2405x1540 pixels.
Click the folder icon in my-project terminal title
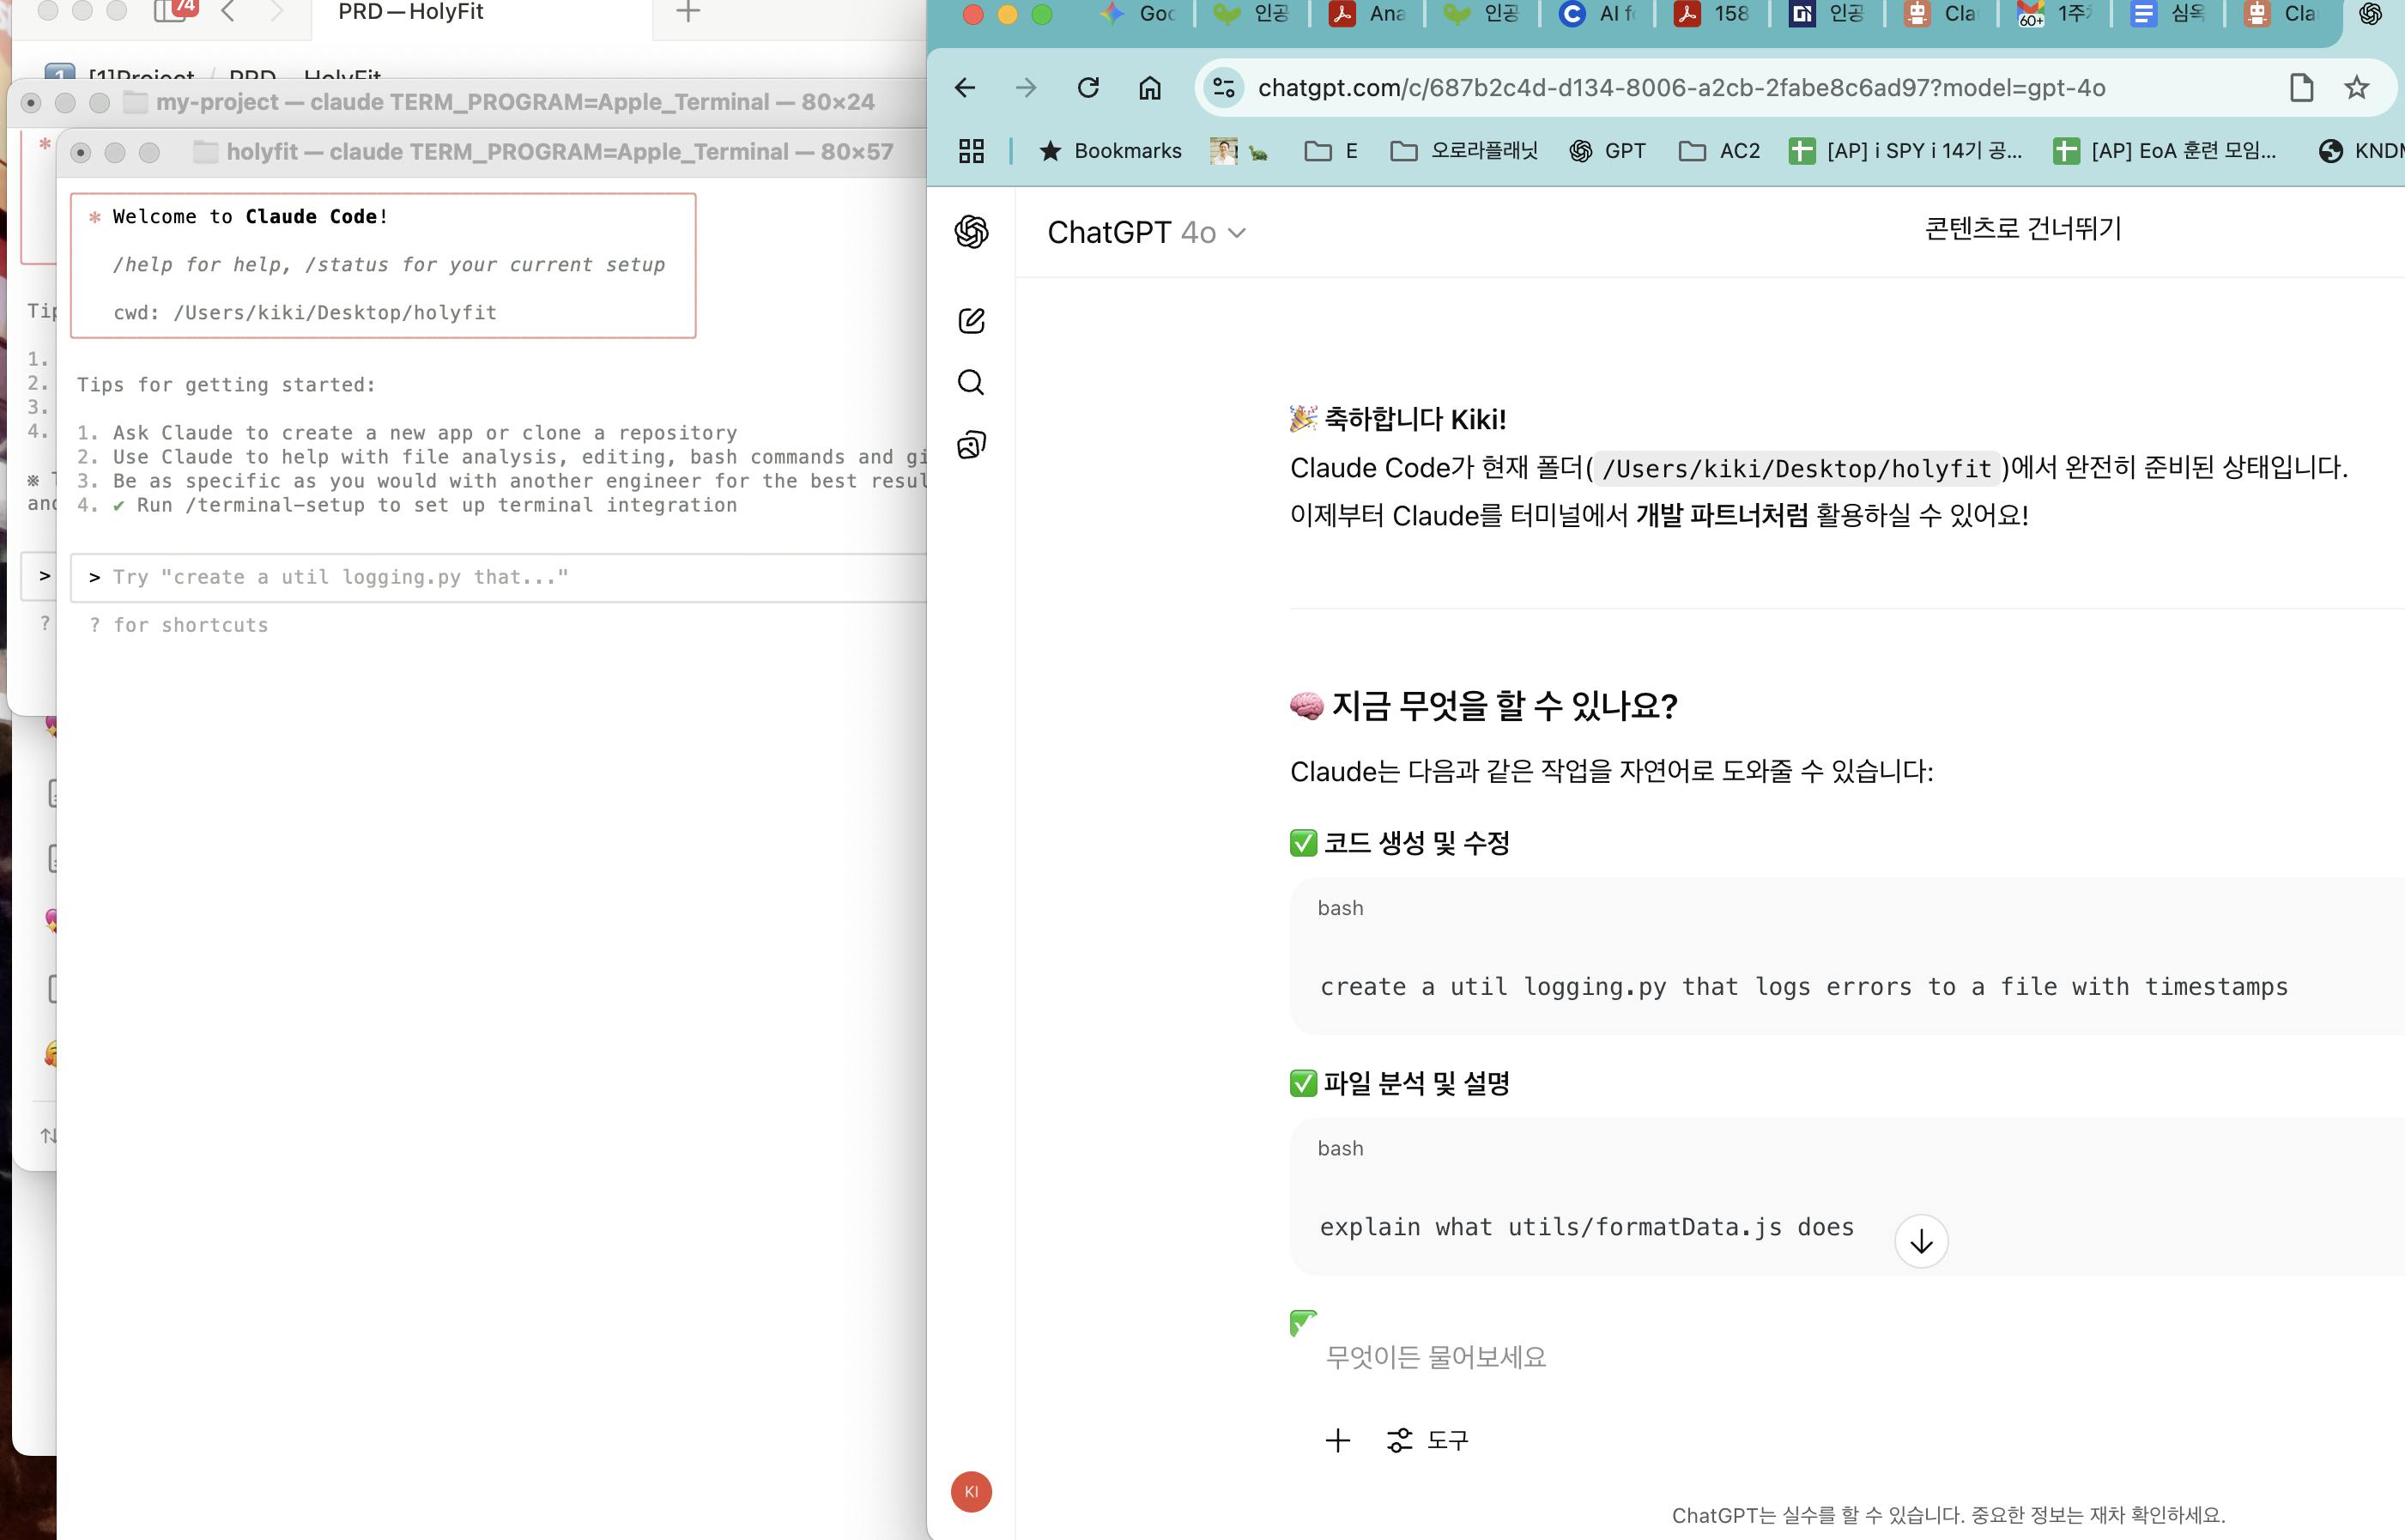(135, 102)
